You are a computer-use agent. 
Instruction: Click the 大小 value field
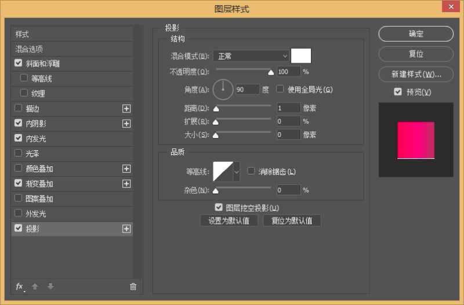(x=288, y=135)
